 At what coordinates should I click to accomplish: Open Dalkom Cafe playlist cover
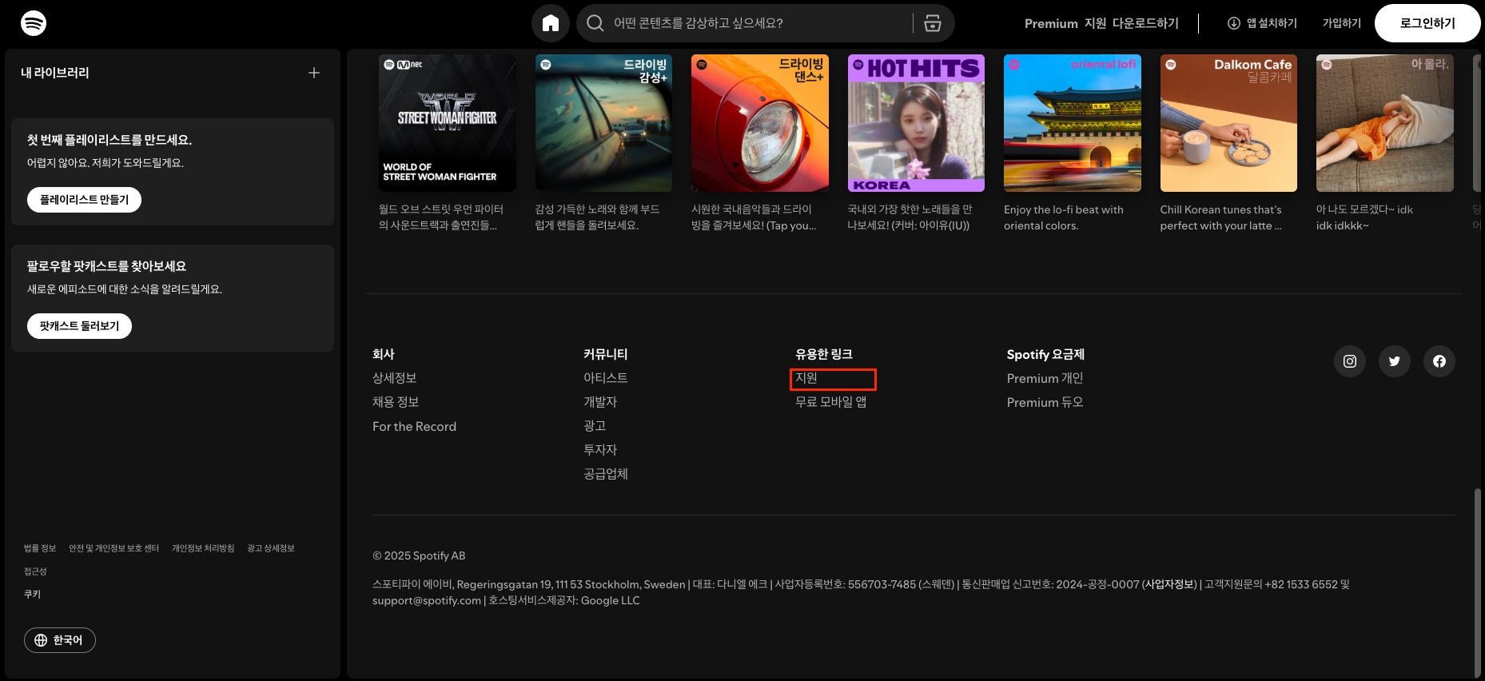tap(1228, 123)
